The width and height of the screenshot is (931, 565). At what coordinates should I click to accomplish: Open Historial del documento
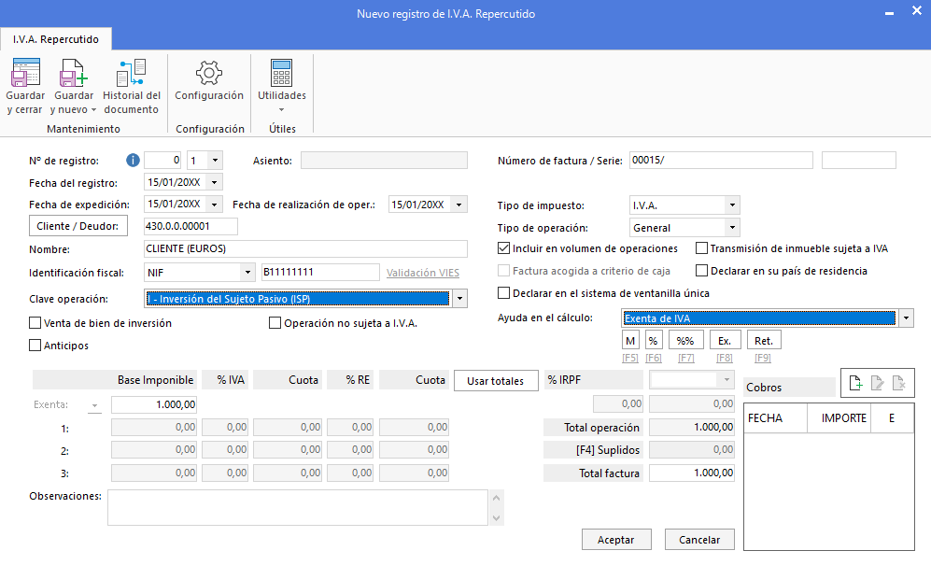point(132,74)
